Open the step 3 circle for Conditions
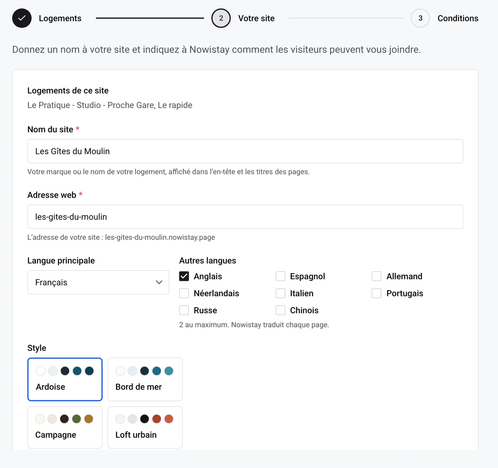The width and height of the screenshot is (498, 468). pos(420,18)
